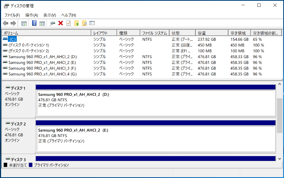Open the 操作(A) menu
Image resolution: width=284 pixels, height=178 pixels.
[x=32, y=15]
